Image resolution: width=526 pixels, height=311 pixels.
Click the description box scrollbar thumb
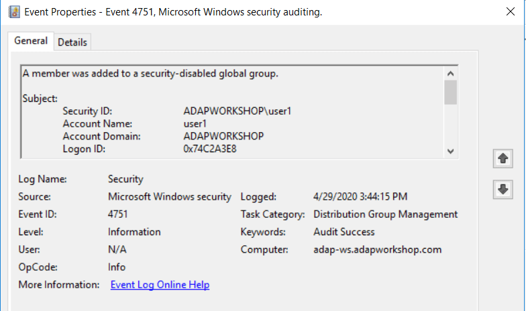(x=451, y=92)
